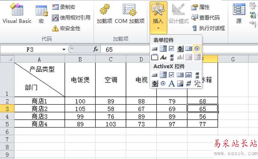Insert ActiveX Command Button
Image resolution: width=258 pixels, height=159 pixels.
pyautogui.click(x=154, y=75)
